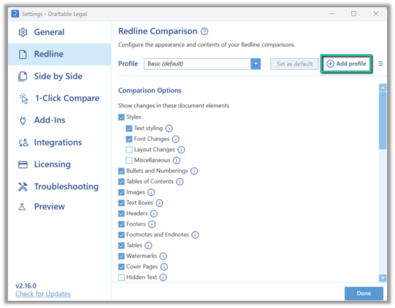395x308 pixels.
Task: Click the Redline document icon in sidebar
Action: tap(23, 54)
